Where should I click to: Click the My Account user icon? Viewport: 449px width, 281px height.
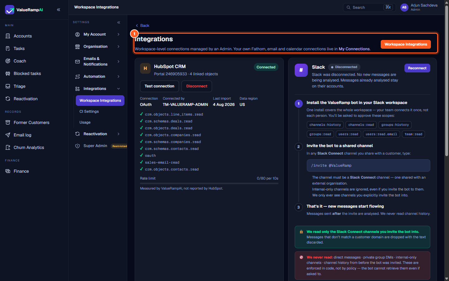click(x=77, y=34)
